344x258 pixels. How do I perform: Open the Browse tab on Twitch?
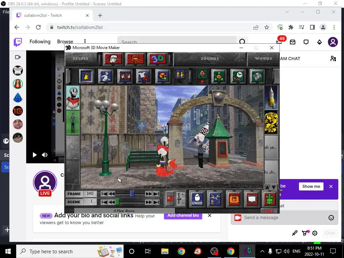point(65,41)
